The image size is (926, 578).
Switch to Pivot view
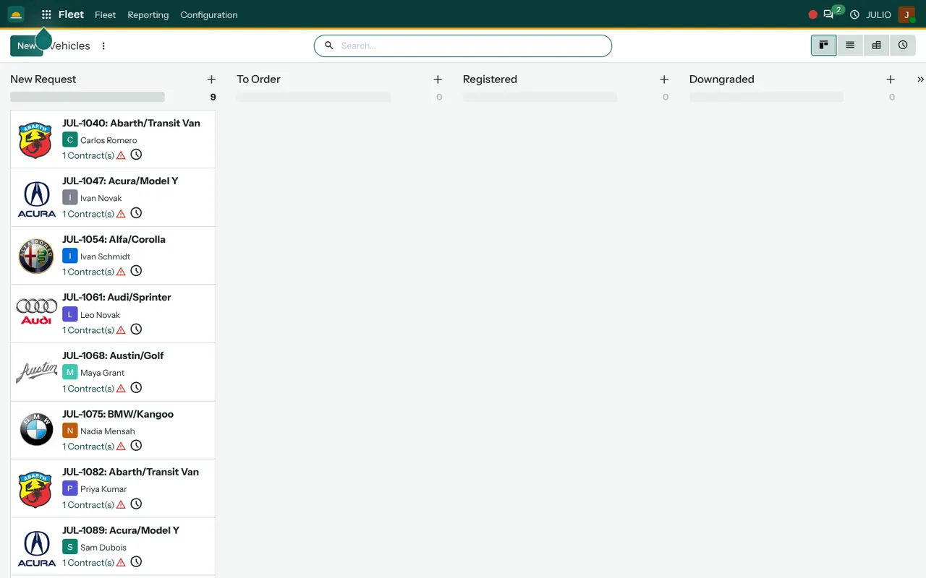[876, 46]
